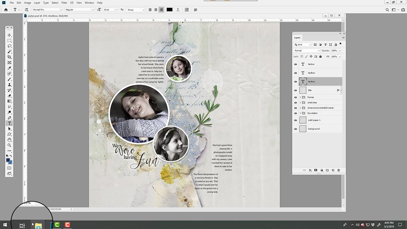This screenshot has height=229, width=407.
Task: Align text left in options bar
Action: click(x=150, y=10)
